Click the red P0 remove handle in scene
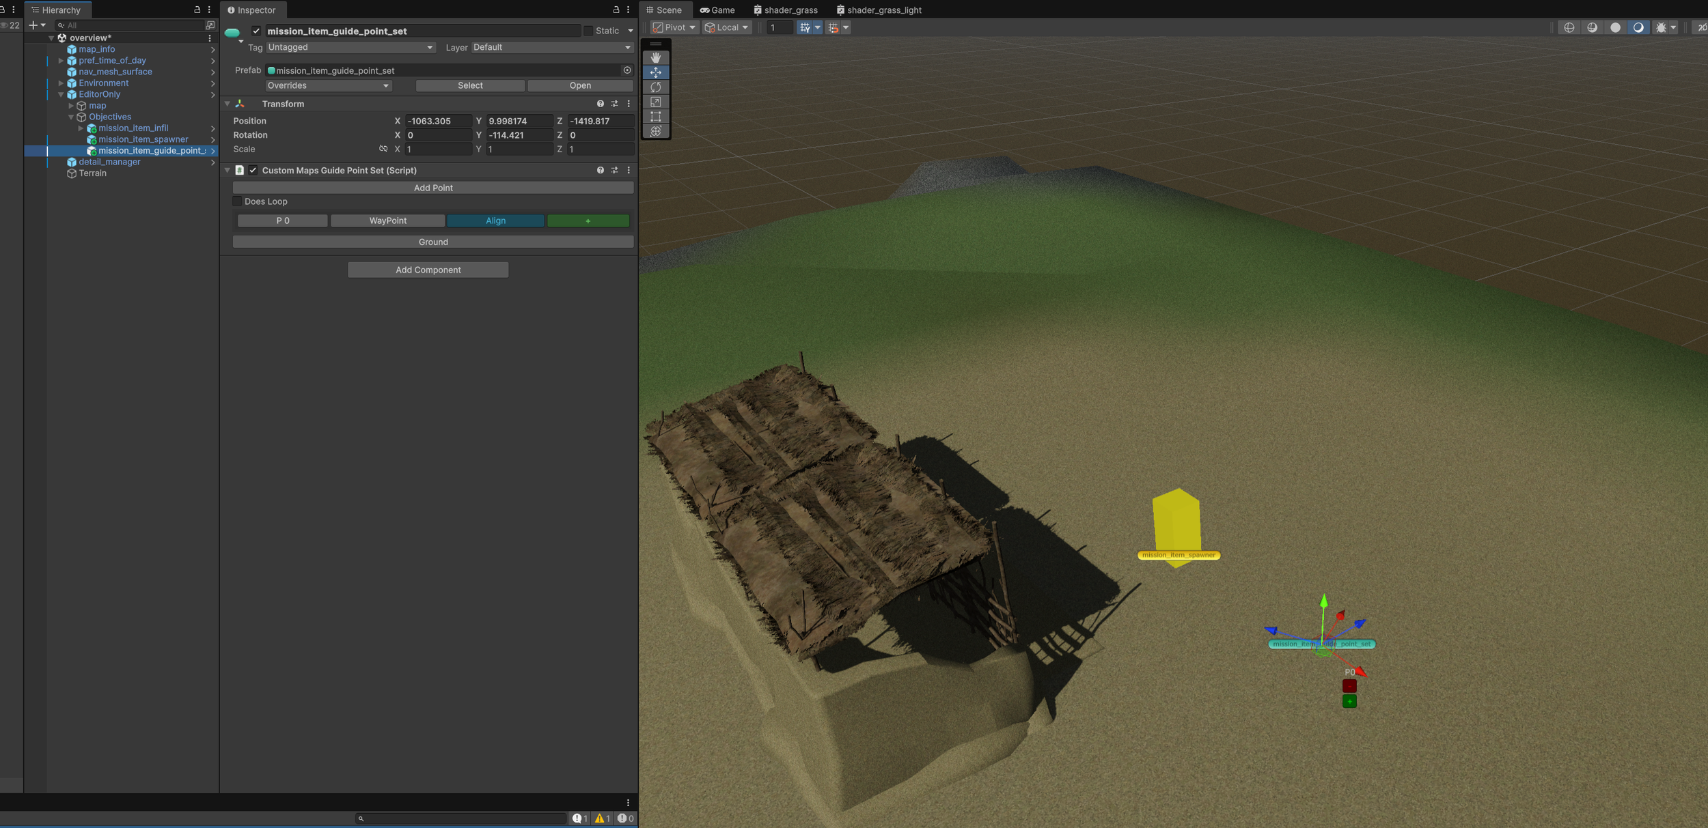The width and height of the screenshot is (1708, 828). click(x=1349, y=686)
